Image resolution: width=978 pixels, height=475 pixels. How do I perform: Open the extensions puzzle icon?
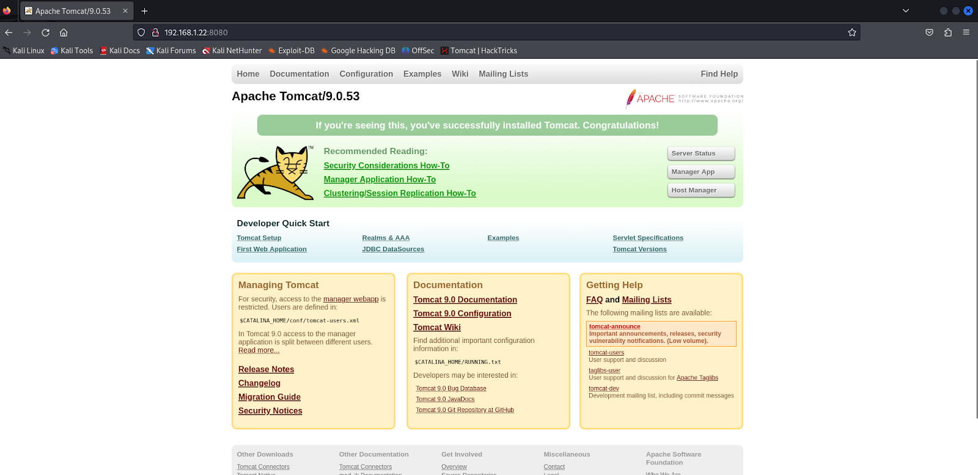tap(948, 32)
